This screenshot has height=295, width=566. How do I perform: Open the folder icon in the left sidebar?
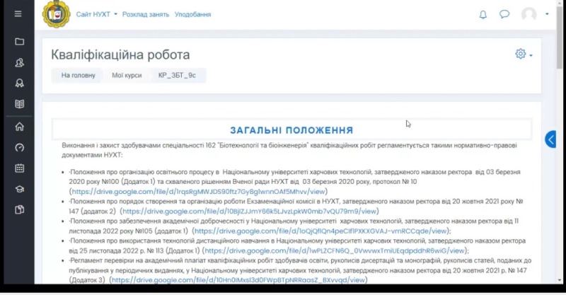coord(20,42)
